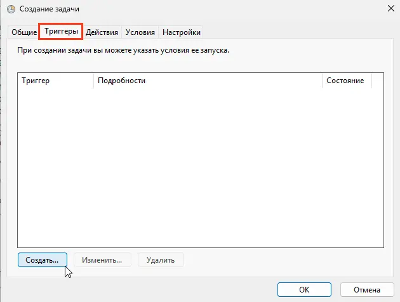
Task: Show the Настройки tab
Action: pos(182,32)
